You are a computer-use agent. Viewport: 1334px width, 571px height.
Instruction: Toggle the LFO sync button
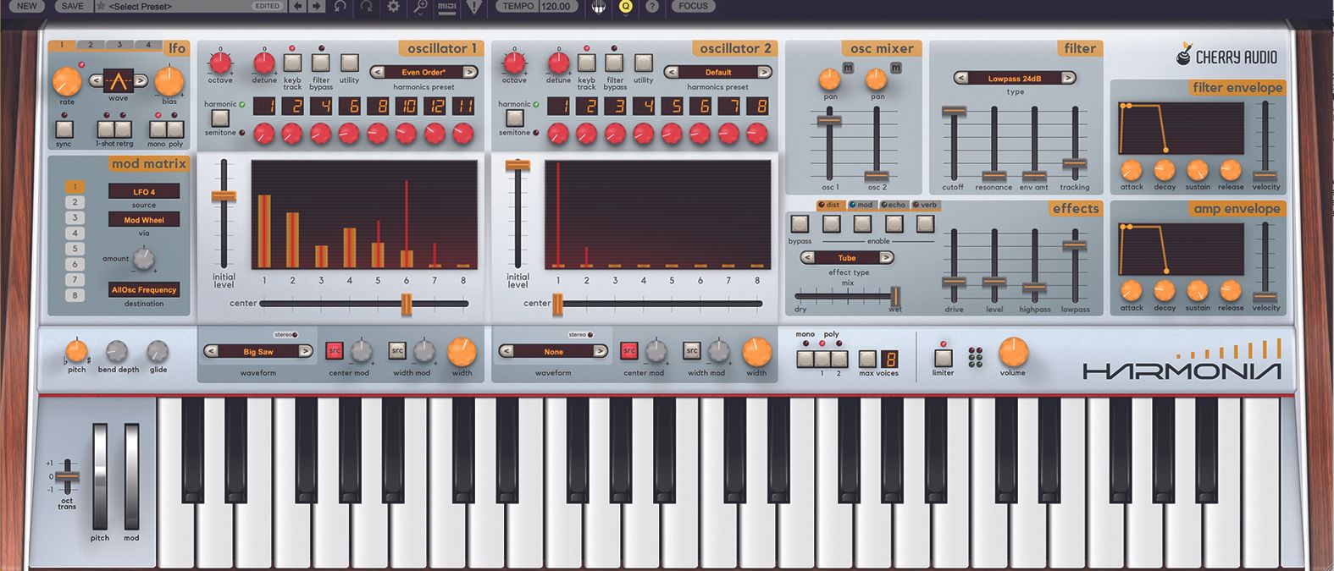[x=64, y=129]
